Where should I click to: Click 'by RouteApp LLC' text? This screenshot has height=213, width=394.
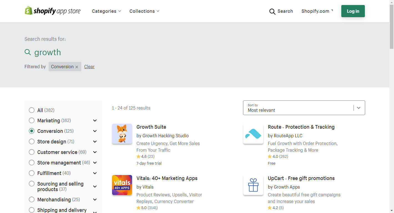click(285, 136)
